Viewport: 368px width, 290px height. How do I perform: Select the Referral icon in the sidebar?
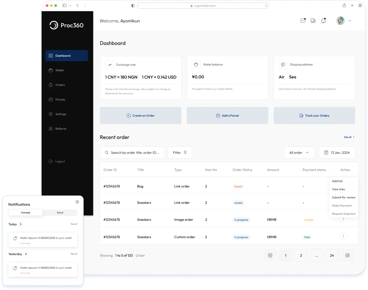51,129
